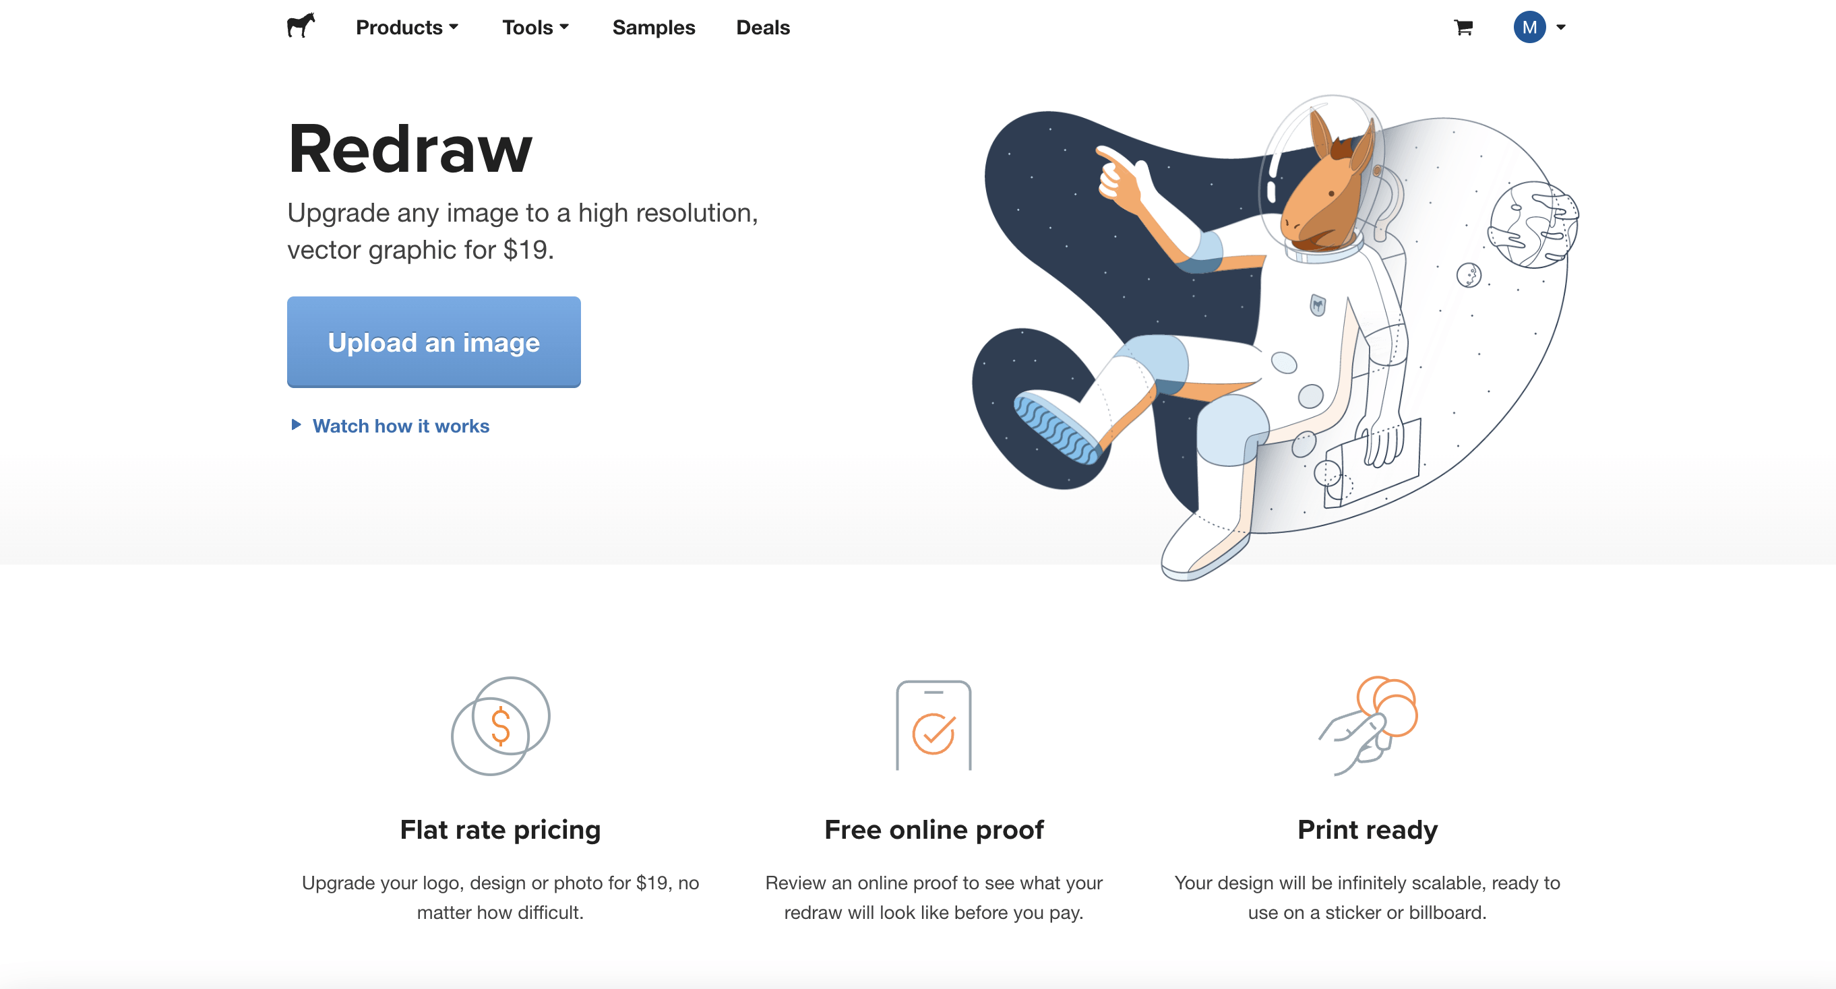Image resolution: width=1836 pixels, height=989 pixels.
Task: Open the Deals menu item
Action: coord(762,27)
